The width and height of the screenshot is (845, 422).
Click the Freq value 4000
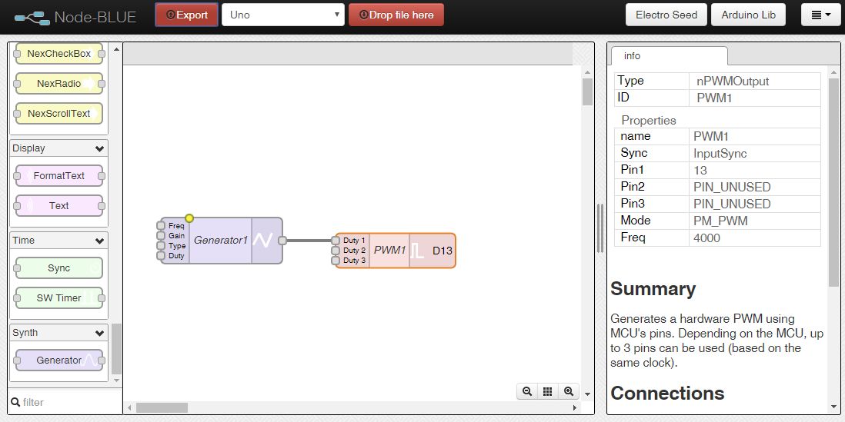[706, 238]
